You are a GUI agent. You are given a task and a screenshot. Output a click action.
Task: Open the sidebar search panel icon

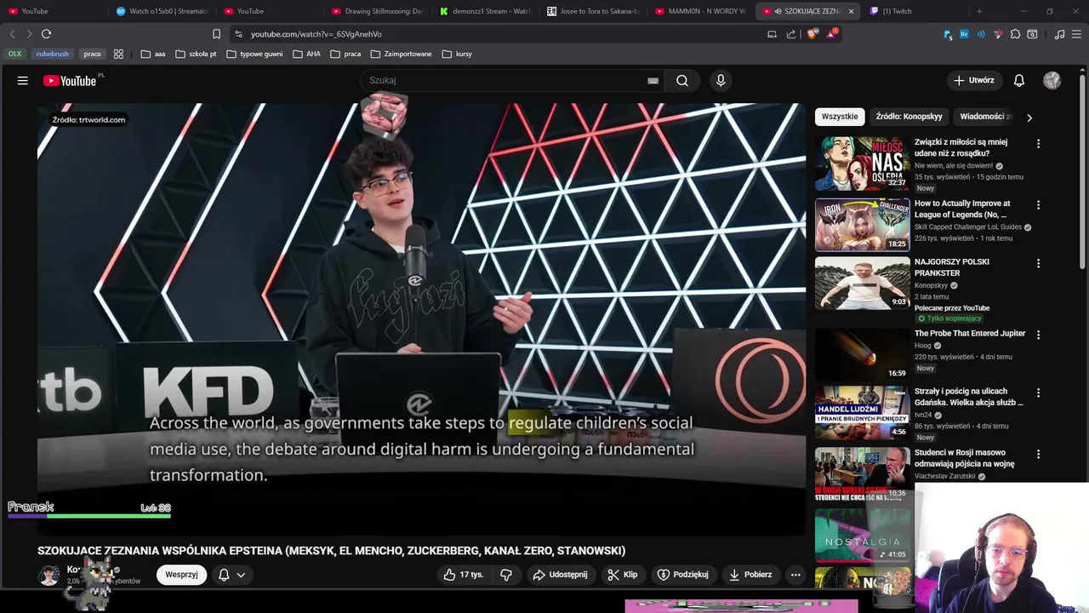1032,34
